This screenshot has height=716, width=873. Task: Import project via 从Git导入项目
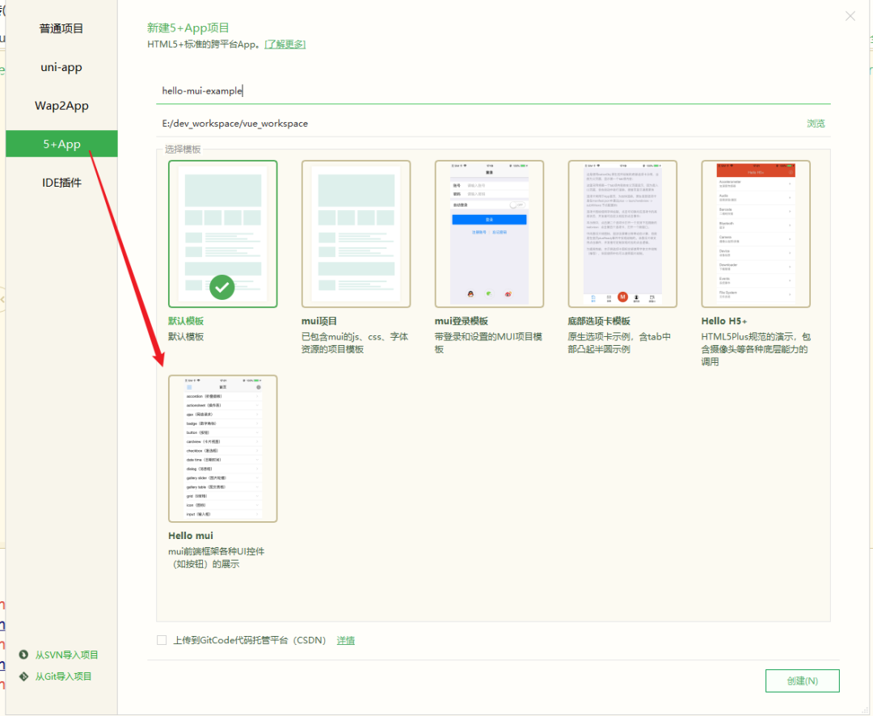coord(63,676)
